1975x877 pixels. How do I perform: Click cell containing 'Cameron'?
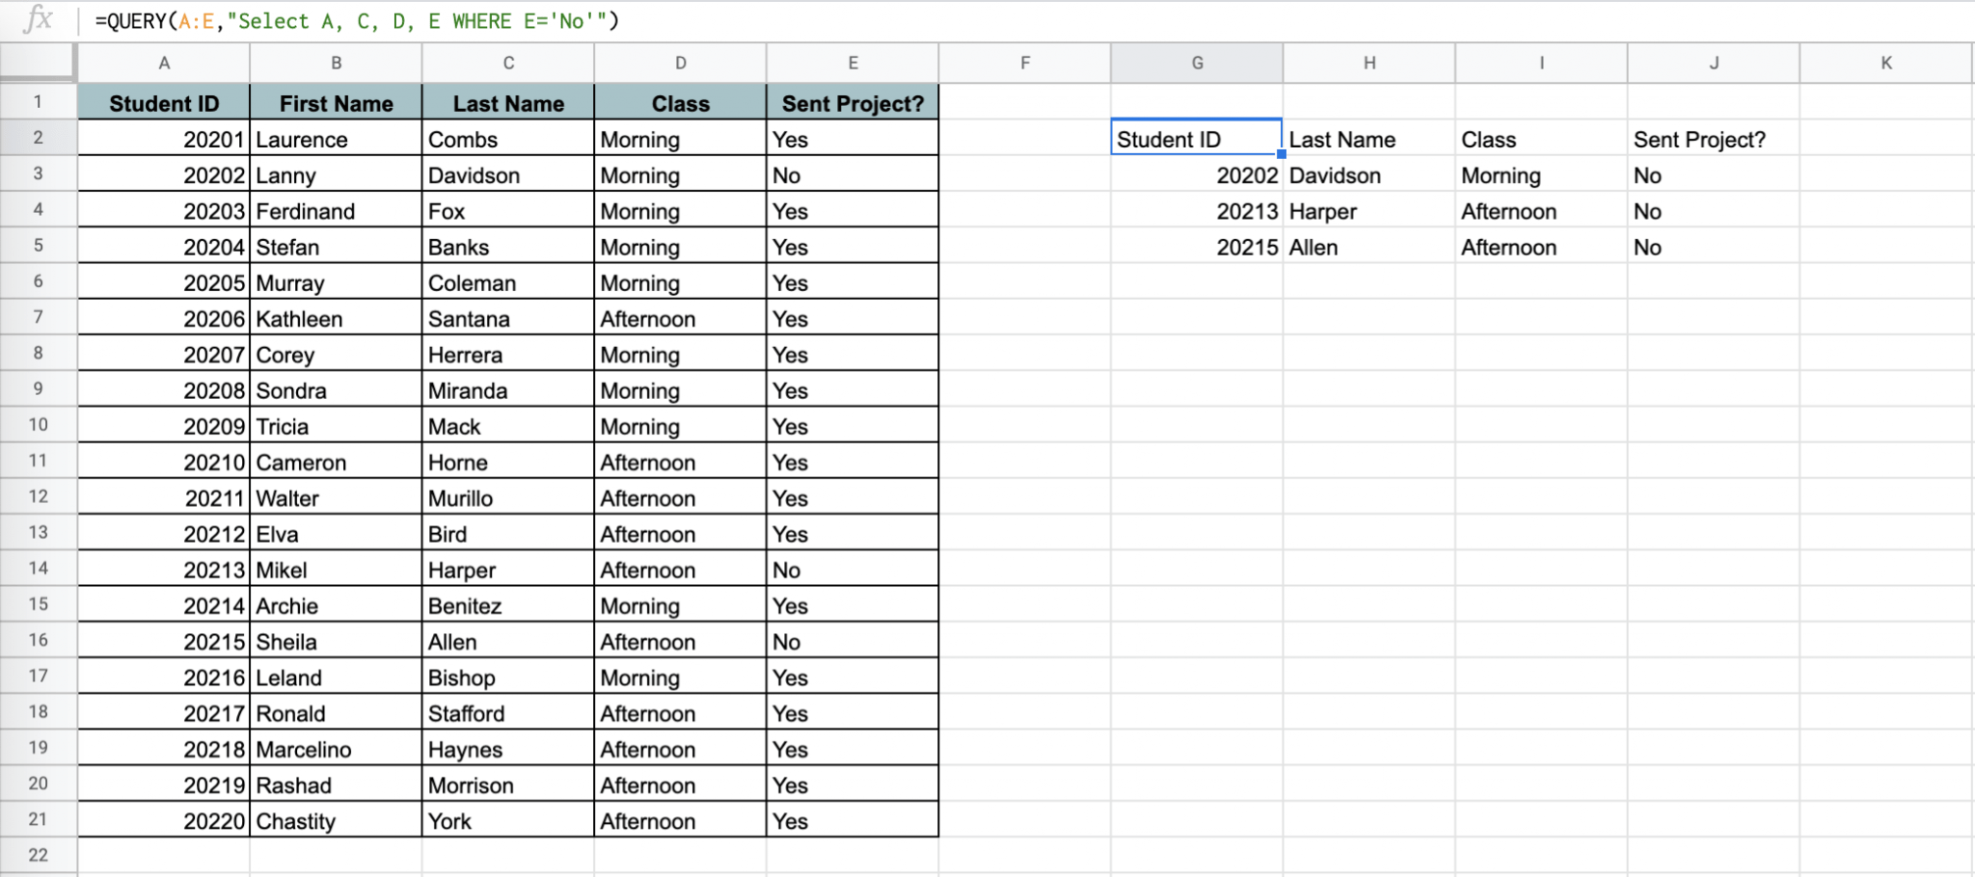point(336,462)
